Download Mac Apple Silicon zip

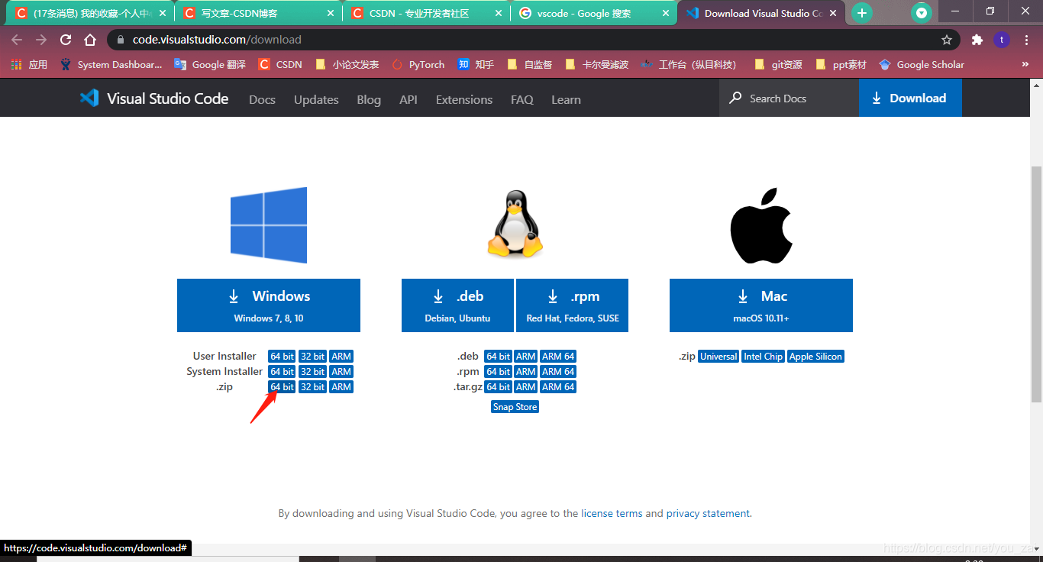pos(815,357)
